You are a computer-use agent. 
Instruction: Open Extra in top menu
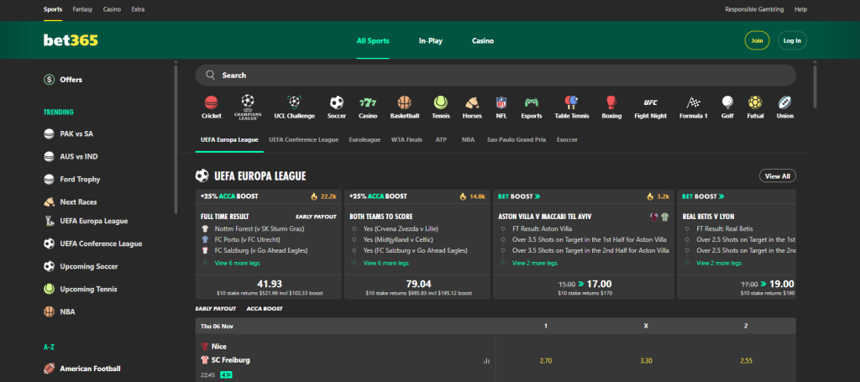[138, 9]
